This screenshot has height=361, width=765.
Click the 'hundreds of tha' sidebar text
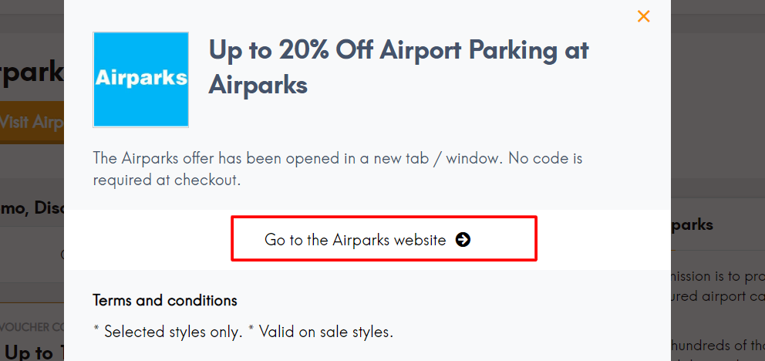[x=718, y=346]
